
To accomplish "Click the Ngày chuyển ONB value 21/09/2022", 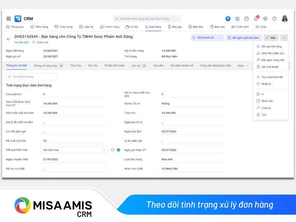I will (51, 160).
